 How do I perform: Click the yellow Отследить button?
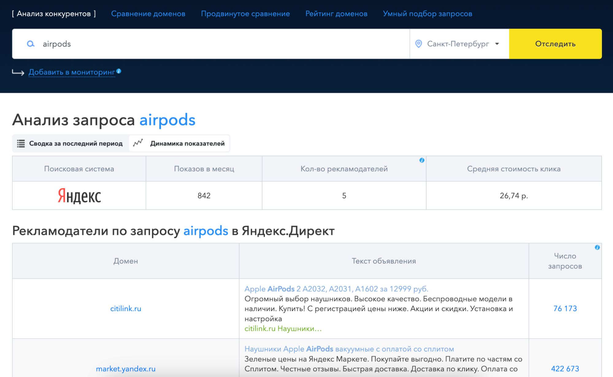coord(555,44)
